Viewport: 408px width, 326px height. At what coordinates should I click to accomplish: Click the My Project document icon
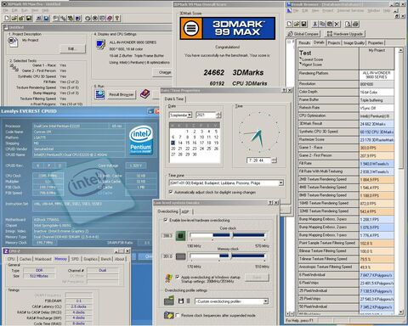coord(12,42)
